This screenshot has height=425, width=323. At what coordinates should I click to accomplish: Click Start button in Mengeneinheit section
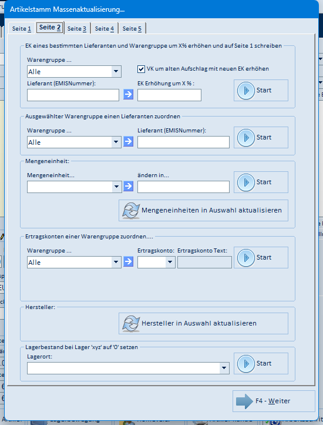pos(261,182)
